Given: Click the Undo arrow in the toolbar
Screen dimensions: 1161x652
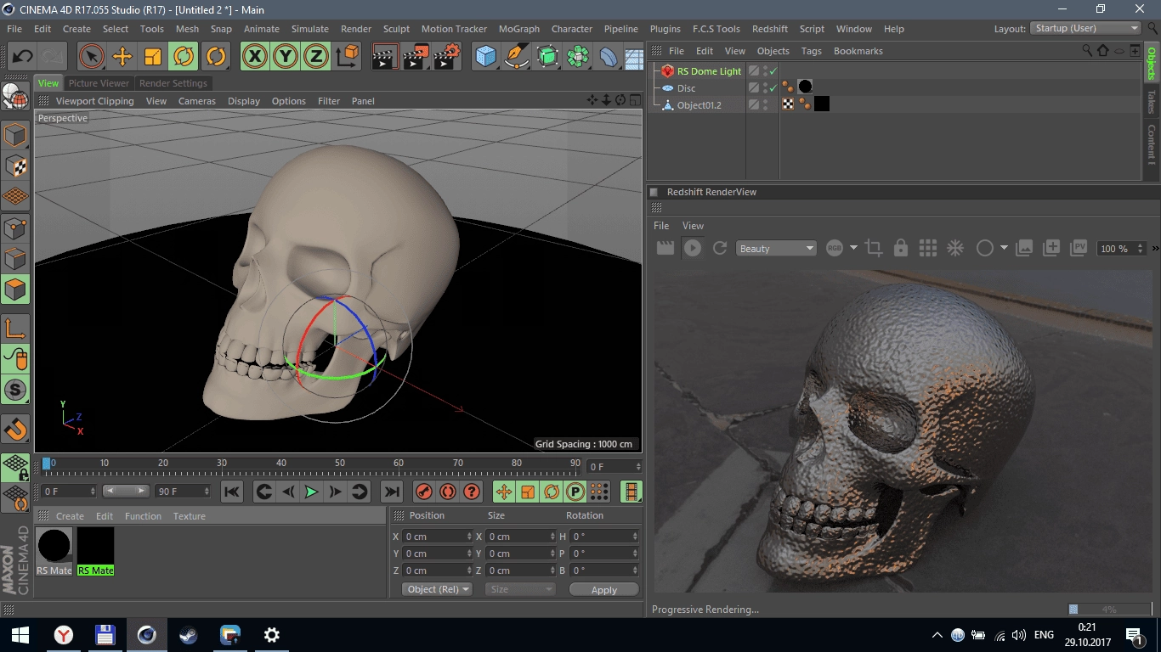Looking at the screenshot, I should pos(22,57).
